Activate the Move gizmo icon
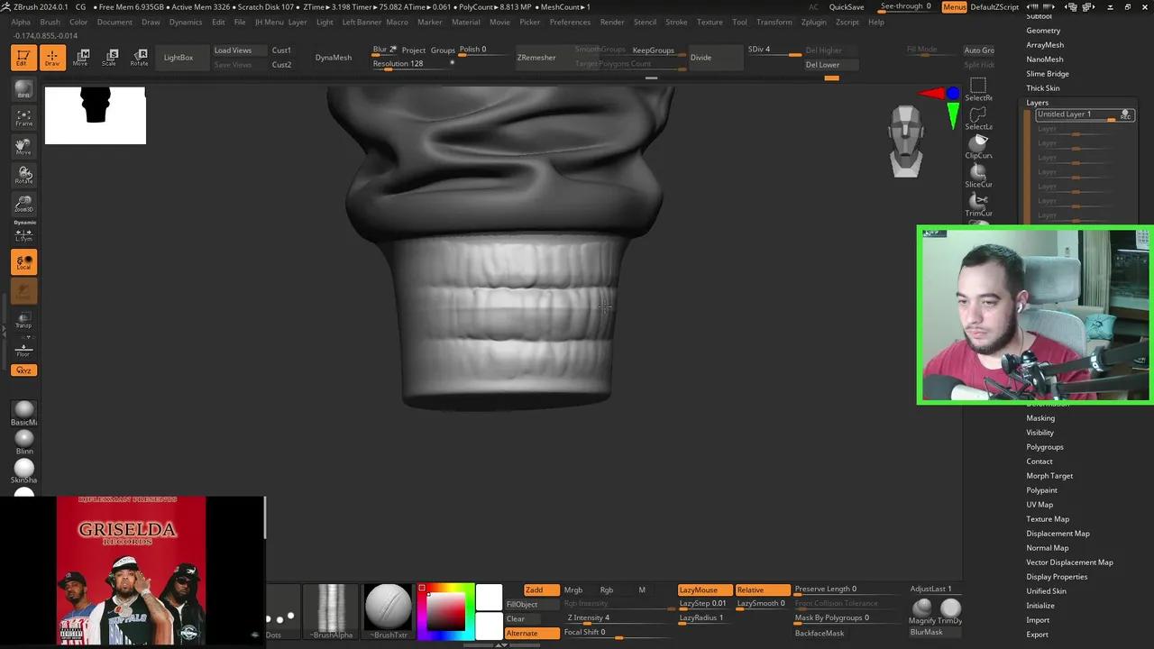 (80, 58)
